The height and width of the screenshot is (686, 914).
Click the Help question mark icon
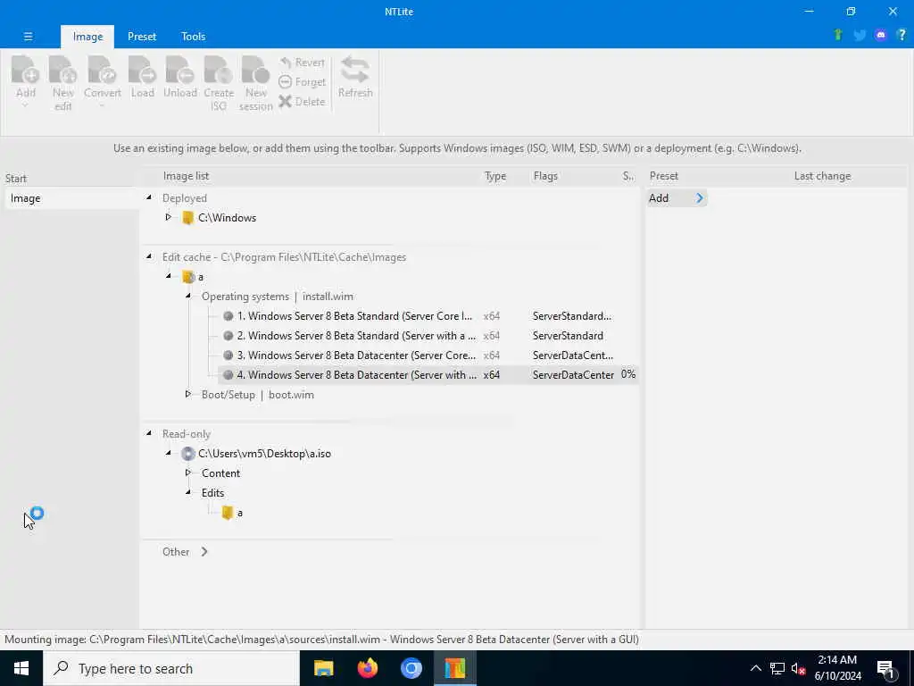(x=902, y=35)
